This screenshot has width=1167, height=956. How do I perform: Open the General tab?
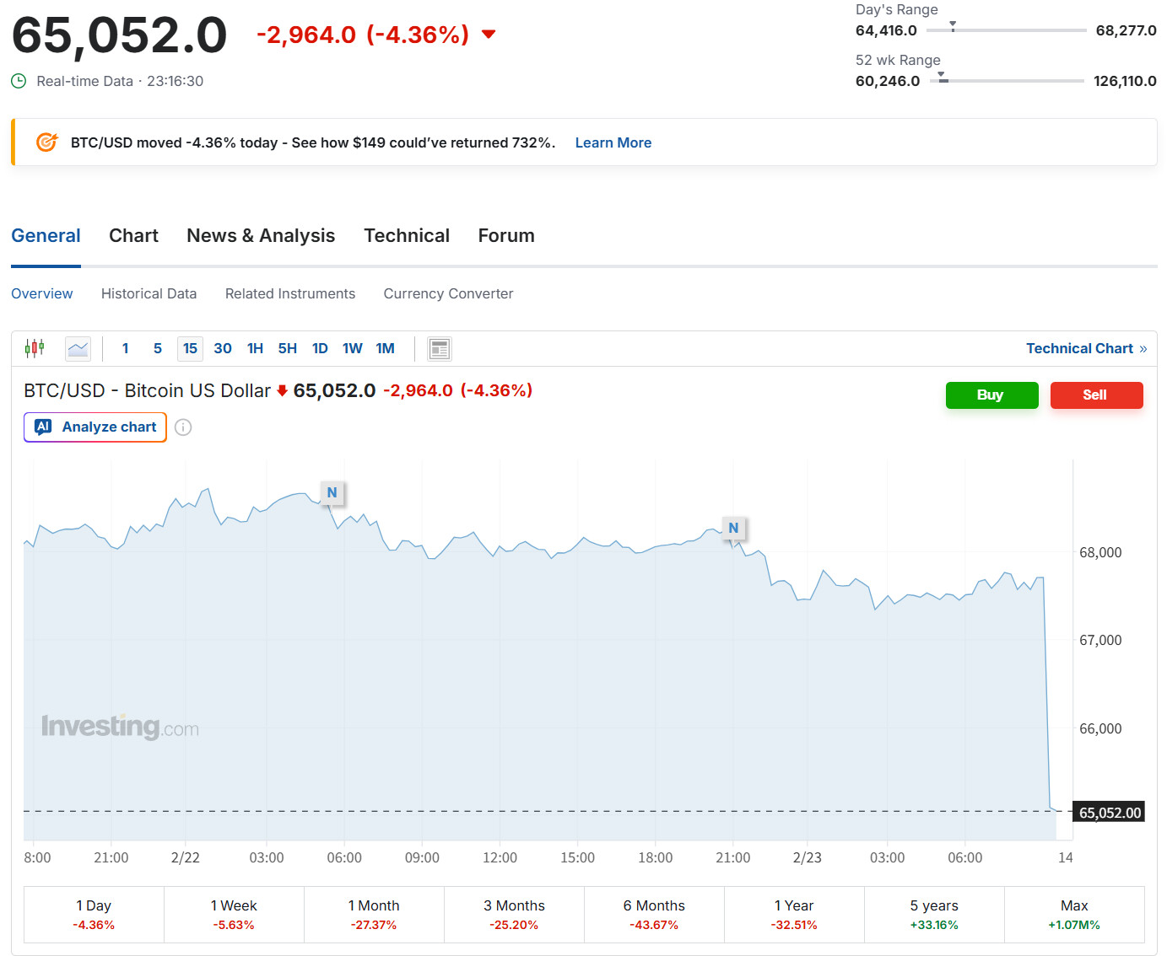click(46, 236)
